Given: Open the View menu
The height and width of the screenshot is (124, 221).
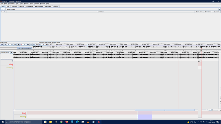Looking at the screenshot, I should (x=31, y=4).
